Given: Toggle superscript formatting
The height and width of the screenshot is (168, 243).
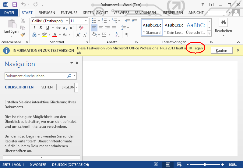Looking at the screenshot, I should [x=72, y=28].
